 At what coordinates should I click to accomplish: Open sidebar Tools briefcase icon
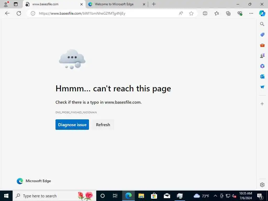(x=262, y=45)
